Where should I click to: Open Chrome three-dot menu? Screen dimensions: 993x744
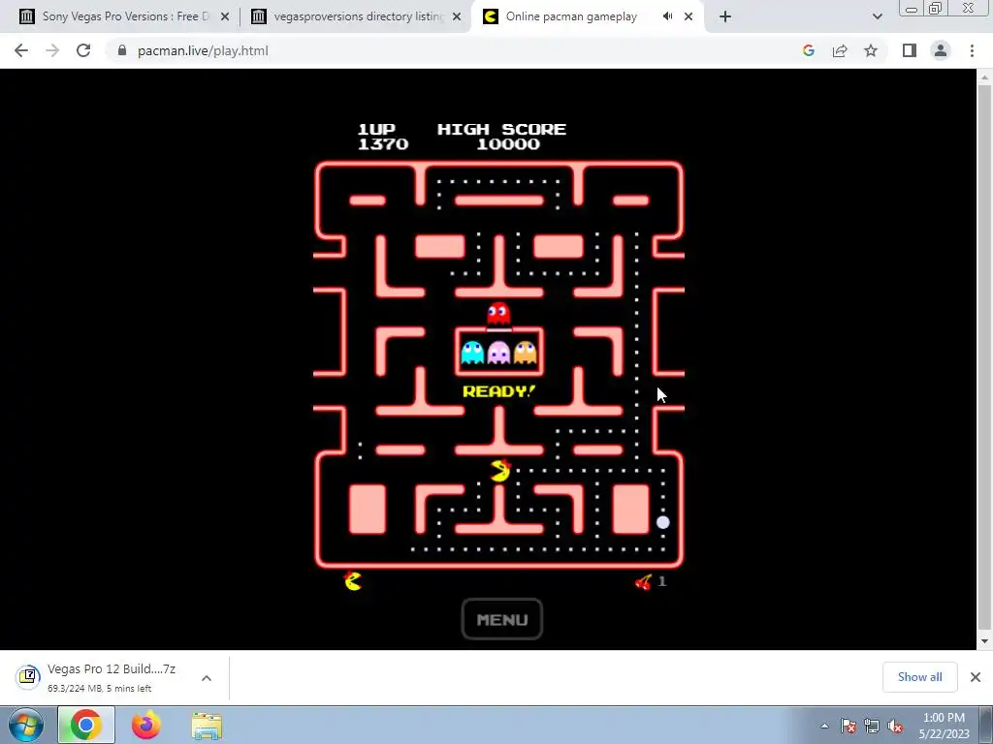[972, 50]
